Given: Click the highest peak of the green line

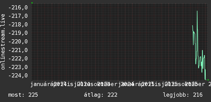Looking at the screenshot, I should pos(197,11).
